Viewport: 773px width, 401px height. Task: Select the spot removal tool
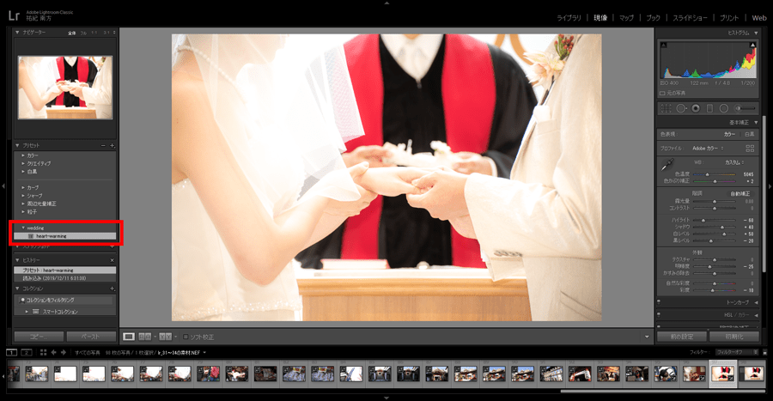point(681,108)
